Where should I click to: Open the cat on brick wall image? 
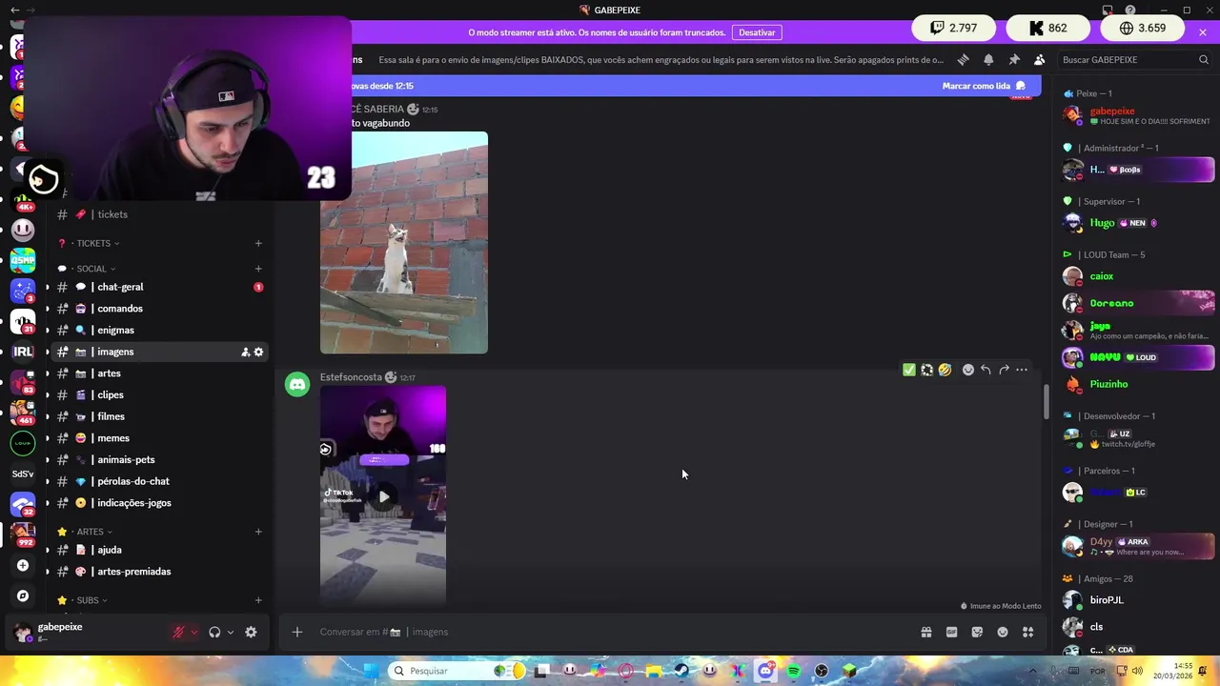tap(404, 243)
